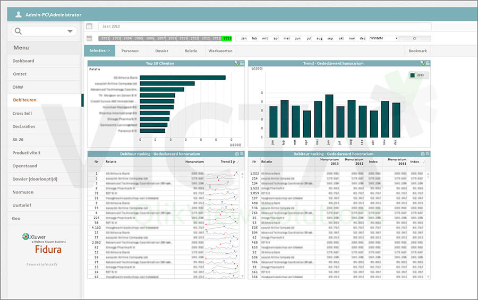Viewport: 478px width, 300px height.
Task: Click the Kluwer Fidura logo
Action: click(44, 244)
